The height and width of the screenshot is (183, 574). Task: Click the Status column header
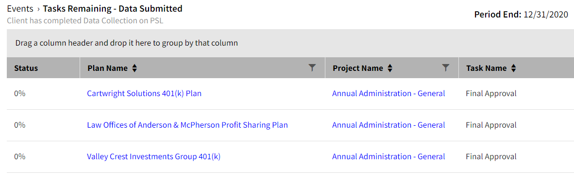tap(26, 68)
